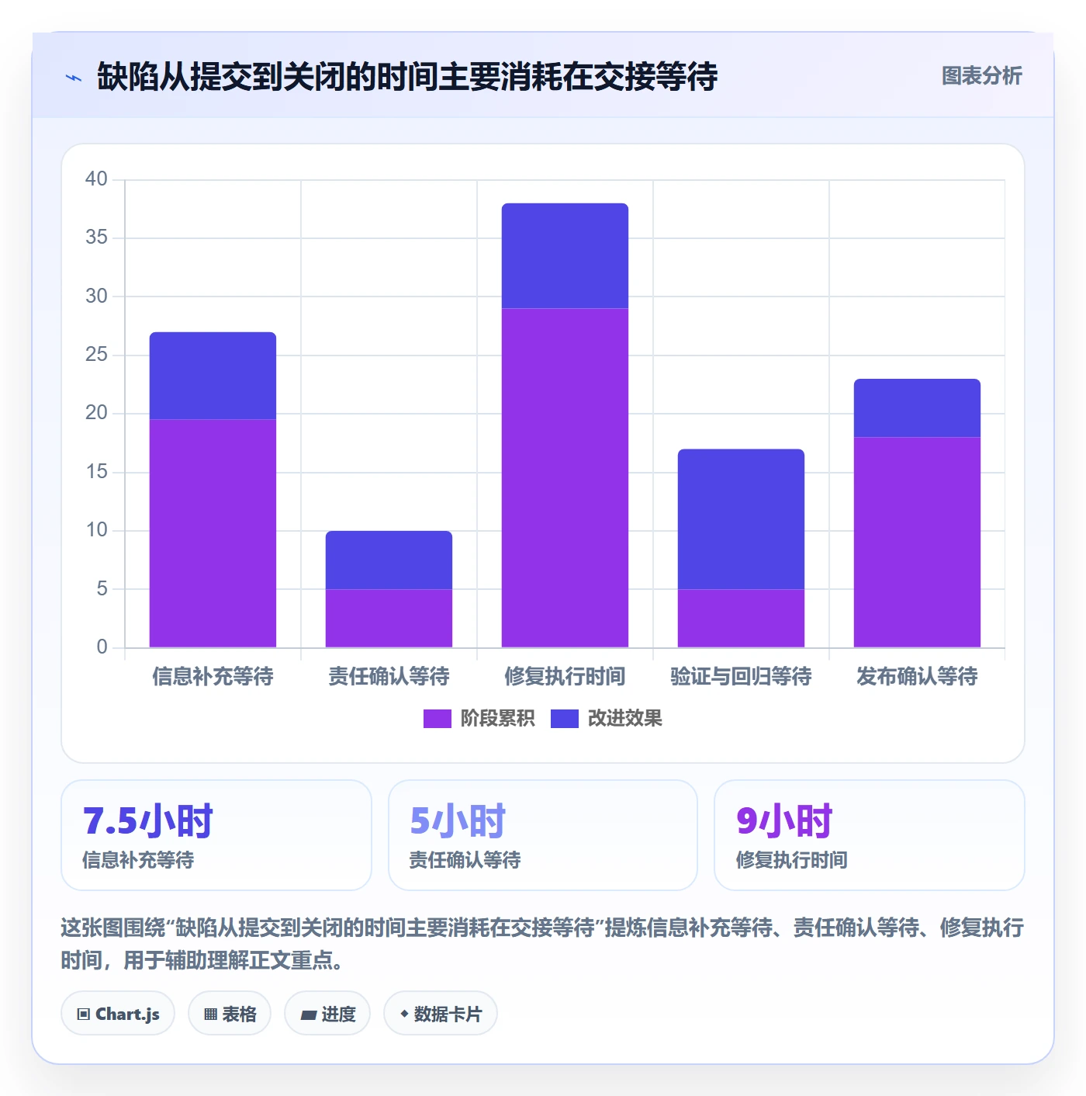Image resolution: width=1086 pixels, height=1096 pixels.
Task: Select the 9小时 修复执行时间 card
Action: 870,835
